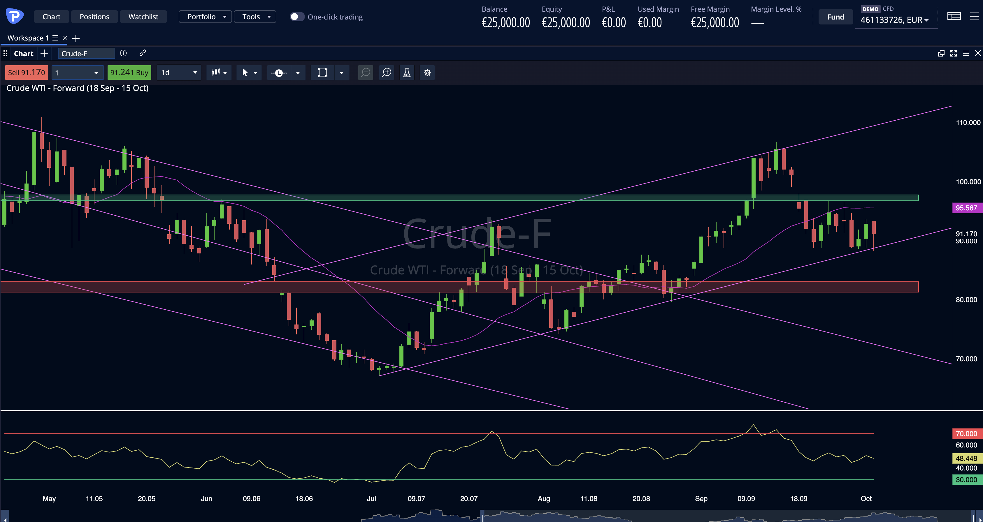Expand the shape tools dropdown arrow
983x522 pixels.
(x=342, y=73)
